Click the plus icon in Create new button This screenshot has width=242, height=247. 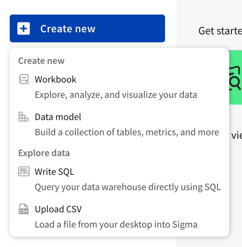24,28
